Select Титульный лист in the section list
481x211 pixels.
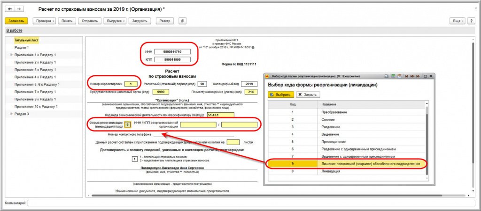[26, 40]
